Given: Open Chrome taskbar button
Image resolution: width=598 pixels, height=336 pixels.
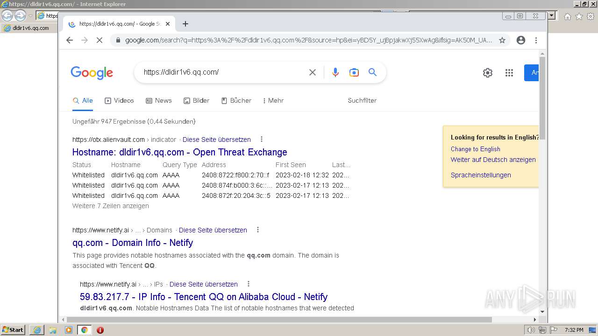Looking at the screenshot, I should tap(84, 330).
